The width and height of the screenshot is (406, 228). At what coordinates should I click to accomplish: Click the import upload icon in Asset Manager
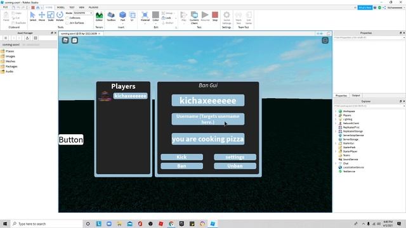point(27,38)
